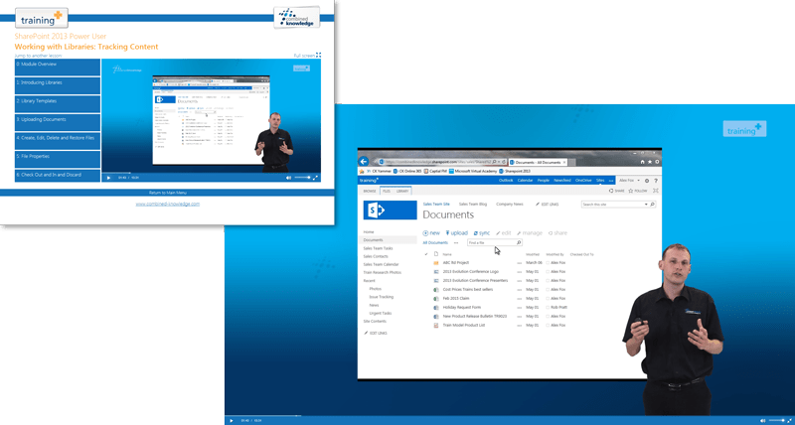The height and width of the screenshot is (425, 795).
Task: Open ellipsis menu for Holiday Request Form
Action: click(x=519, y=308)
